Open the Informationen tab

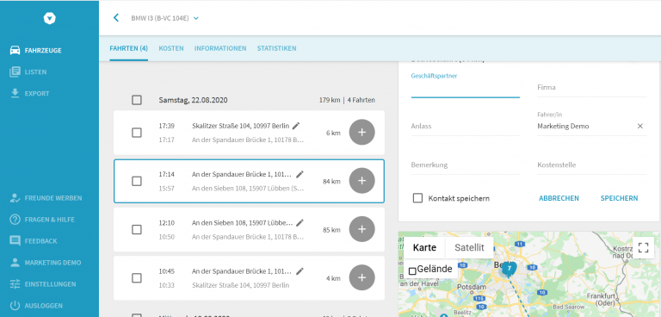(x=220, y=48)
